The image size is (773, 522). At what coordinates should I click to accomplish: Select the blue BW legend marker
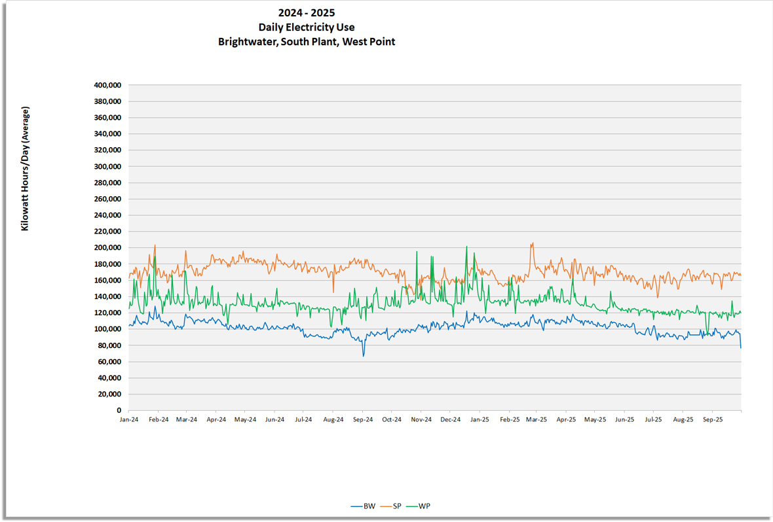tap(356, 506)
